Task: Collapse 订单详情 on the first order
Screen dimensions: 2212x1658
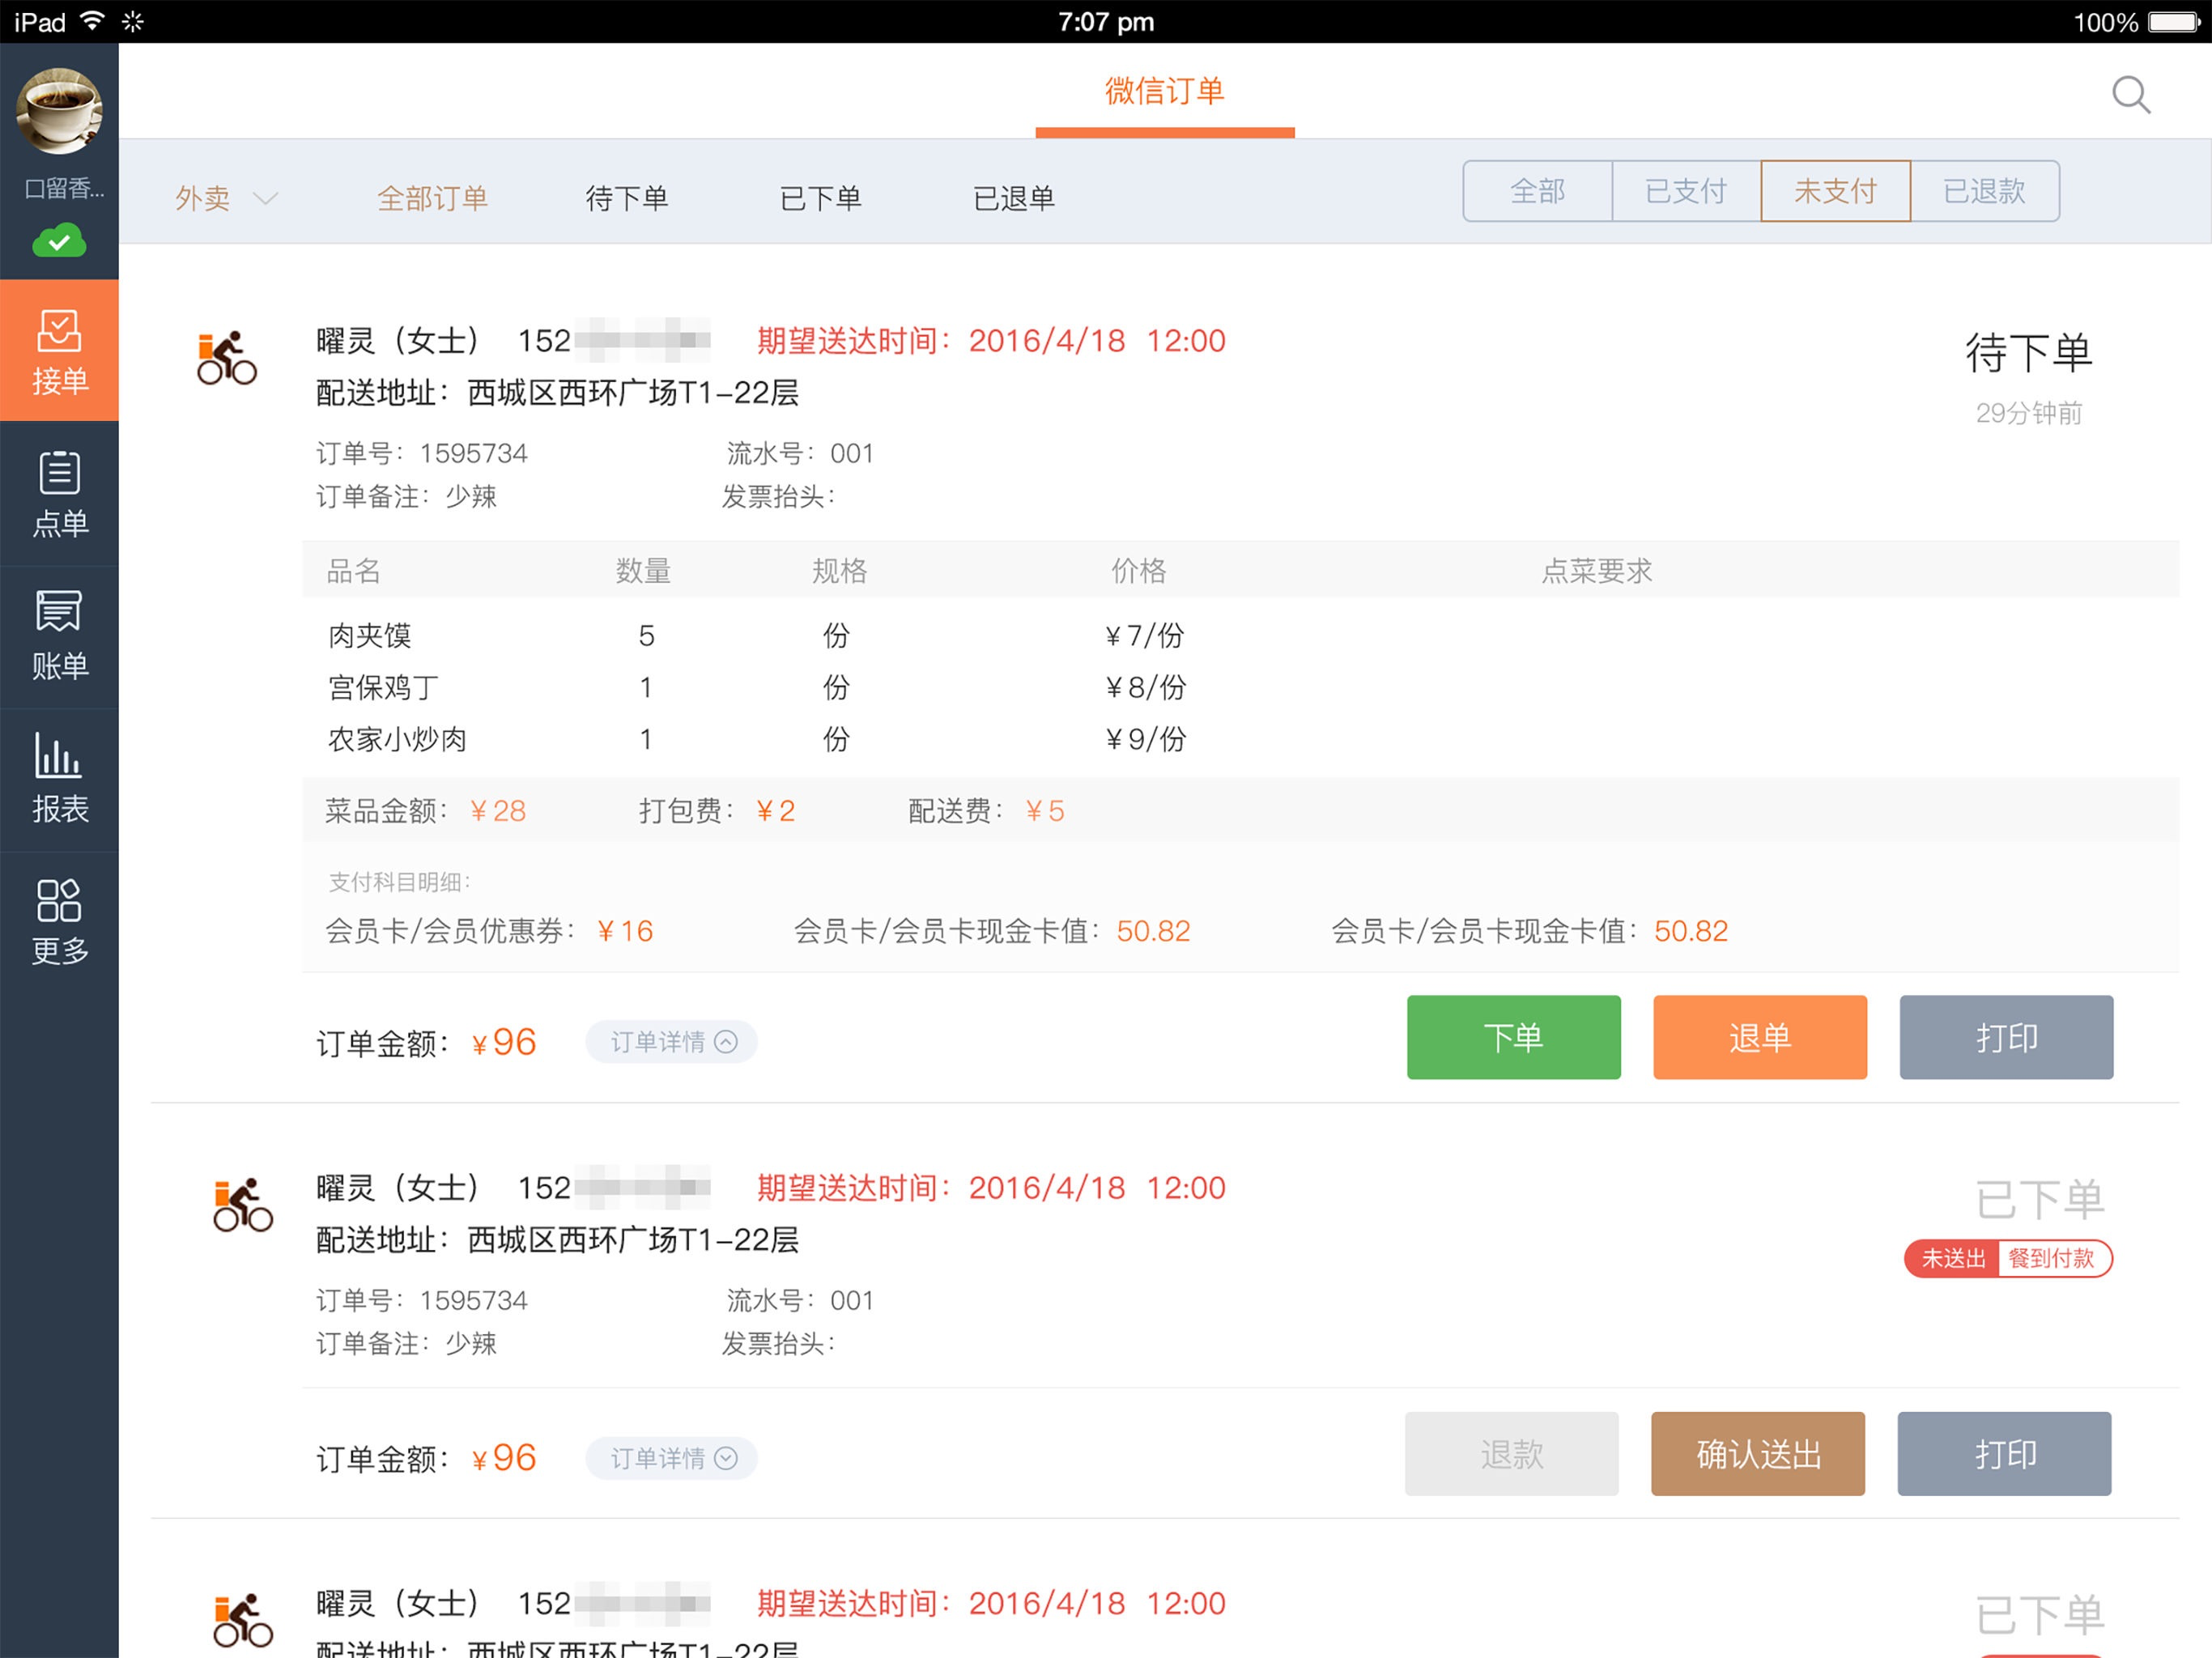Action: point(671,1042)
